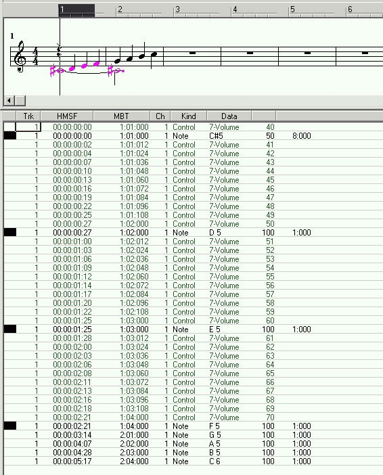This screenshot has height=475, width=383.
Task: Click measure 6 in the ruler
Action: click(351, 10)
